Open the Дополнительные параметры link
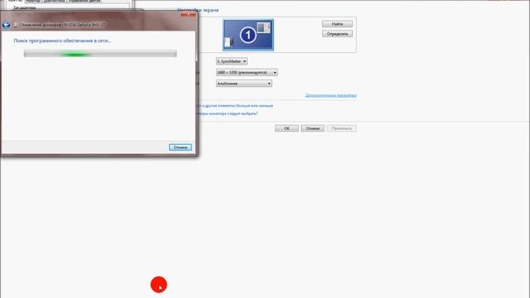Image resolution: width=530 pixels, height=298 pixels. pyautogui.click(x=330, y=96)
